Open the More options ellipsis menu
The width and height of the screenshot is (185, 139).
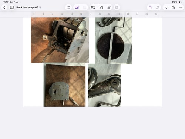(181, 7)
